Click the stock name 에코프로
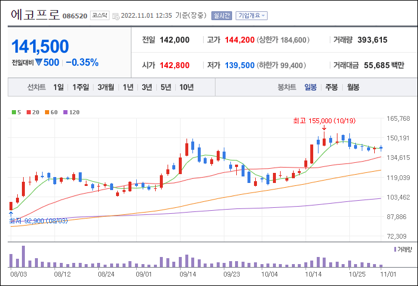Screen dimensions: 418x286 35,15
